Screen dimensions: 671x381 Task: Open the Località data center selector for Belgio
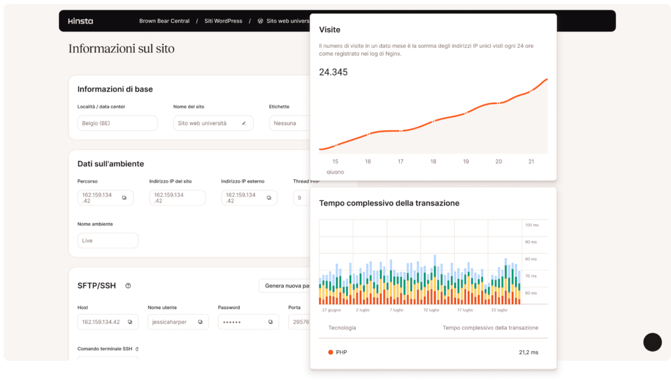pyautogui.click(x=117, y=123)
